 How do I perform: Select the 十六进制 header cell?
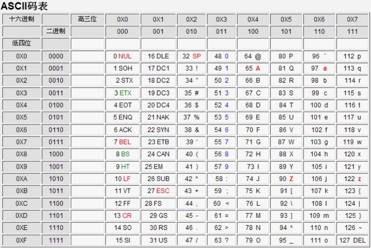[x=21, y=19]
